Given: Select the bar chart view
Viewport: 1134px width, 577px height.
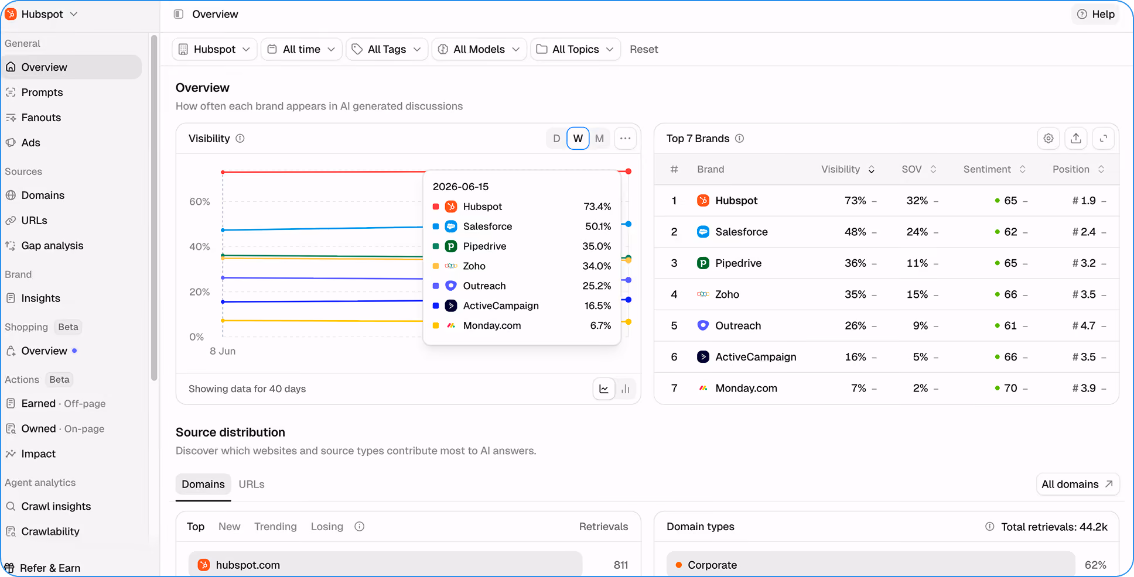Looking at the screenshot, I should pyautogui.click(x=626, y=389).
